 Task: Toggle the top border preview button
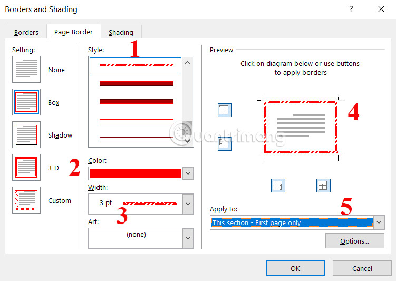coord(225,110)
